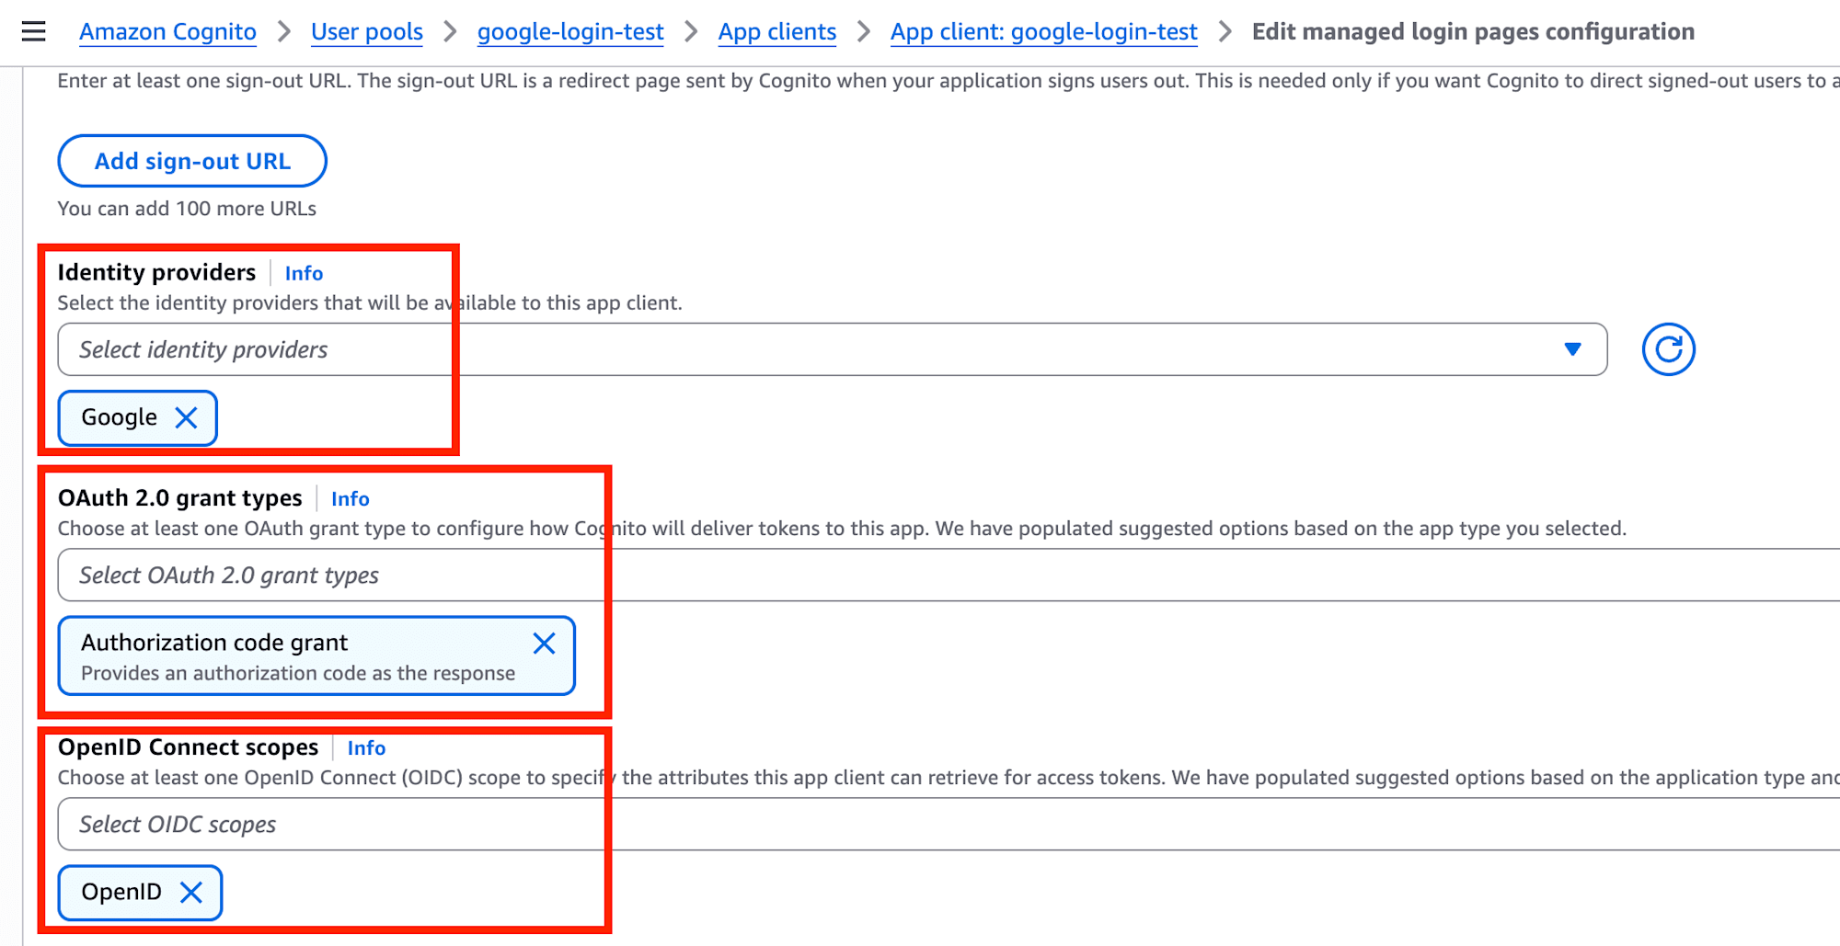Image resolution: width=1840 pixels, height=946 pixels.
Task: Select the Authorization code grant chip text
Action: (214, 643)
